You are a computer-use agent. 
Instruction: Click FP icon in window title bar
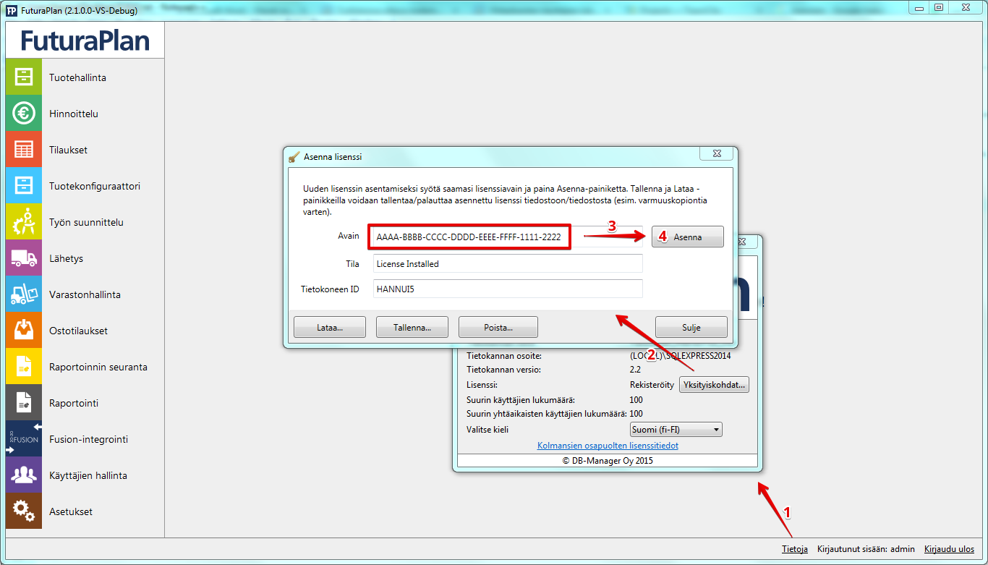pyautogui.click(x=11, y=10)
